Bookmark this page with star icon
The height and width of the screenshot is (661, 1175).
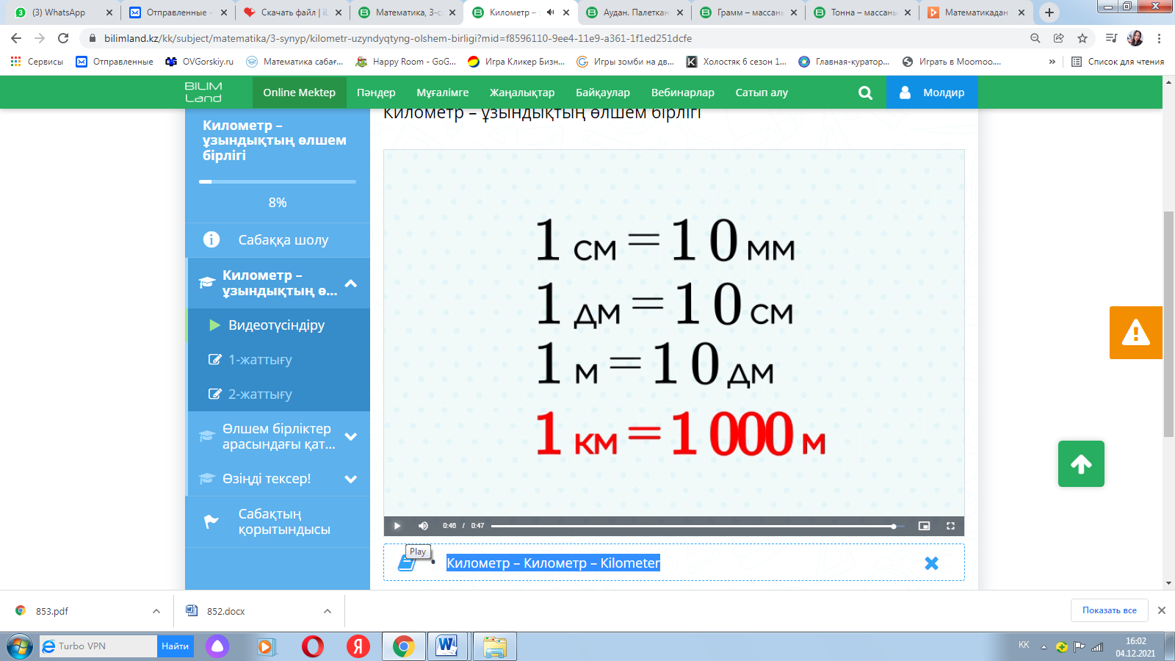[1082, 38]
